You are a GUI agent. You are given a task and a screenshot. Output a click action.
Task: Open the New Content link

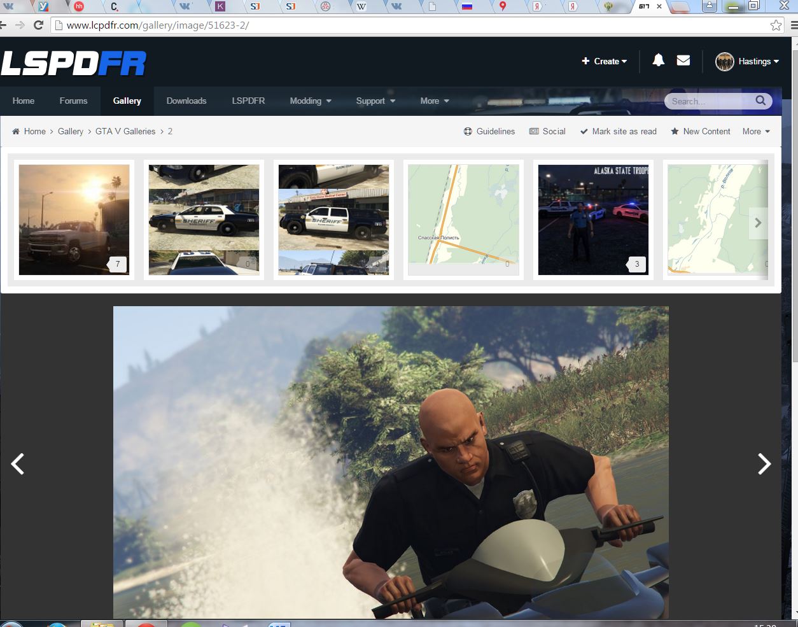(706, 131)
